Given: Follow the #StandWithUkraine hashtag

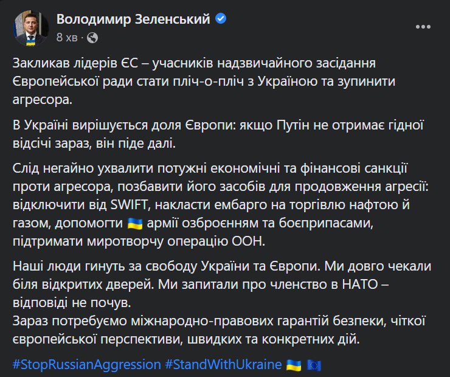Looking at the screenshot, I should [223, 364].
